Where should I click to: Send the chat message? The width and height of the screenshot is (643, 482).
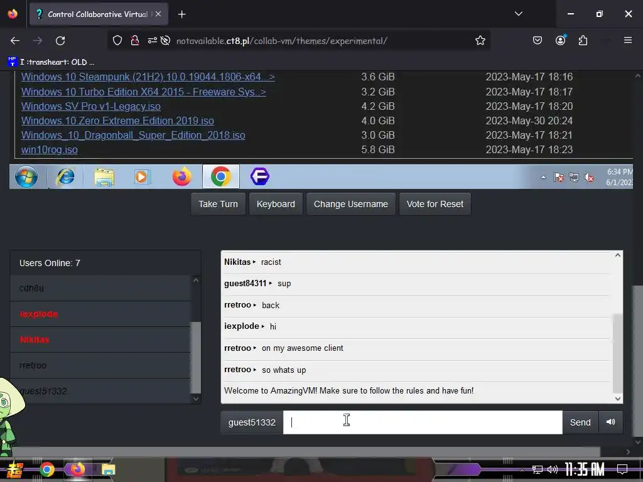tap(580, 422)
